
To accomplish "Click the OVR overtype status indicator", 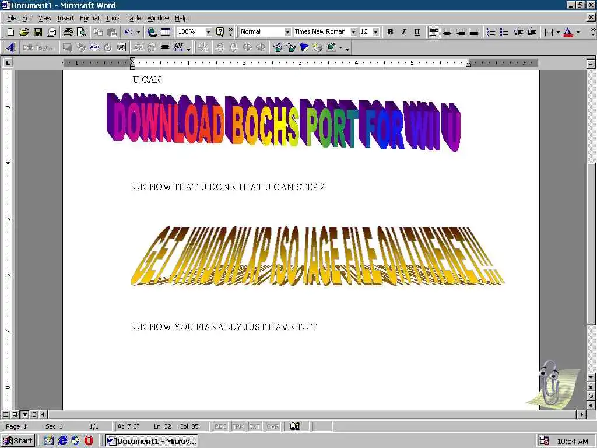I will click(x=273, y=426).
